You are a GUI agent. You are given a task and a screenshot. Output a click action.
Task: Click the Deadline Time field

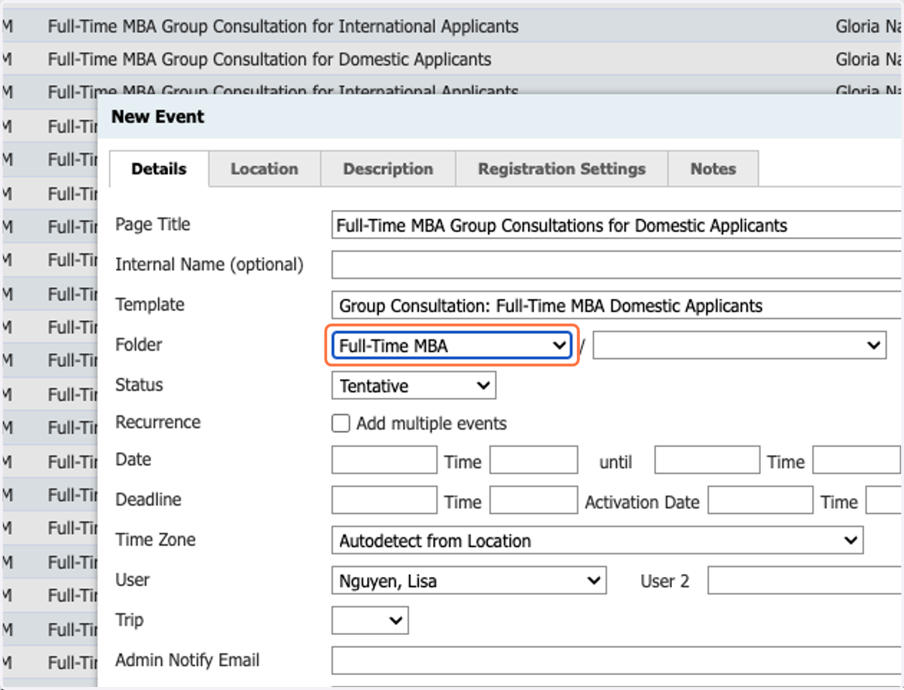click(533, 500)
